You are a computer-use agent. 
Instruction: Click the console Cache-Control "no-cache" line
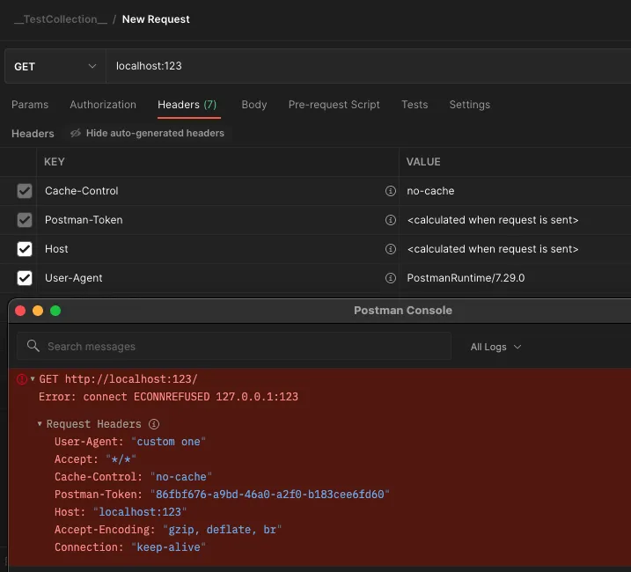133,477
